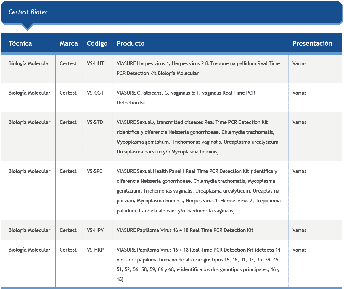Image resolution: width=344 pixels, height=289 pixels.
Task: Select Biología Molecular in the VS-HRP row
Action: click(29, 250)
